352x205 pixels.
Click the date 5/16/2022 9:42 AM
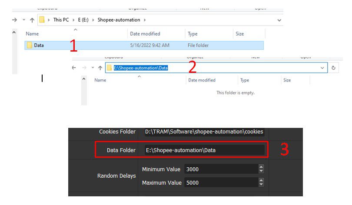click(150, 45)
